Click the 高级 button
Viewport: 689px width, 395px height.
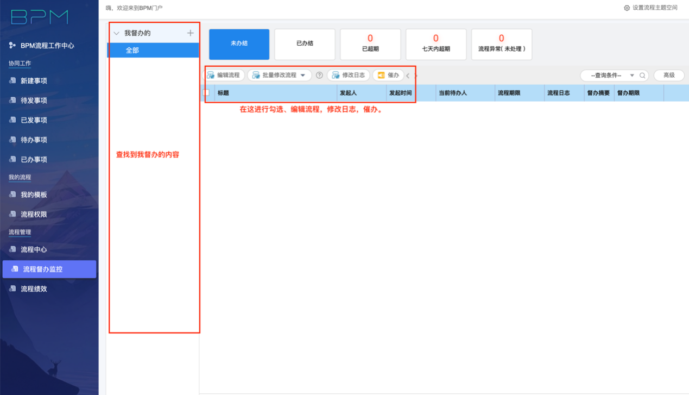coord(668,76)
